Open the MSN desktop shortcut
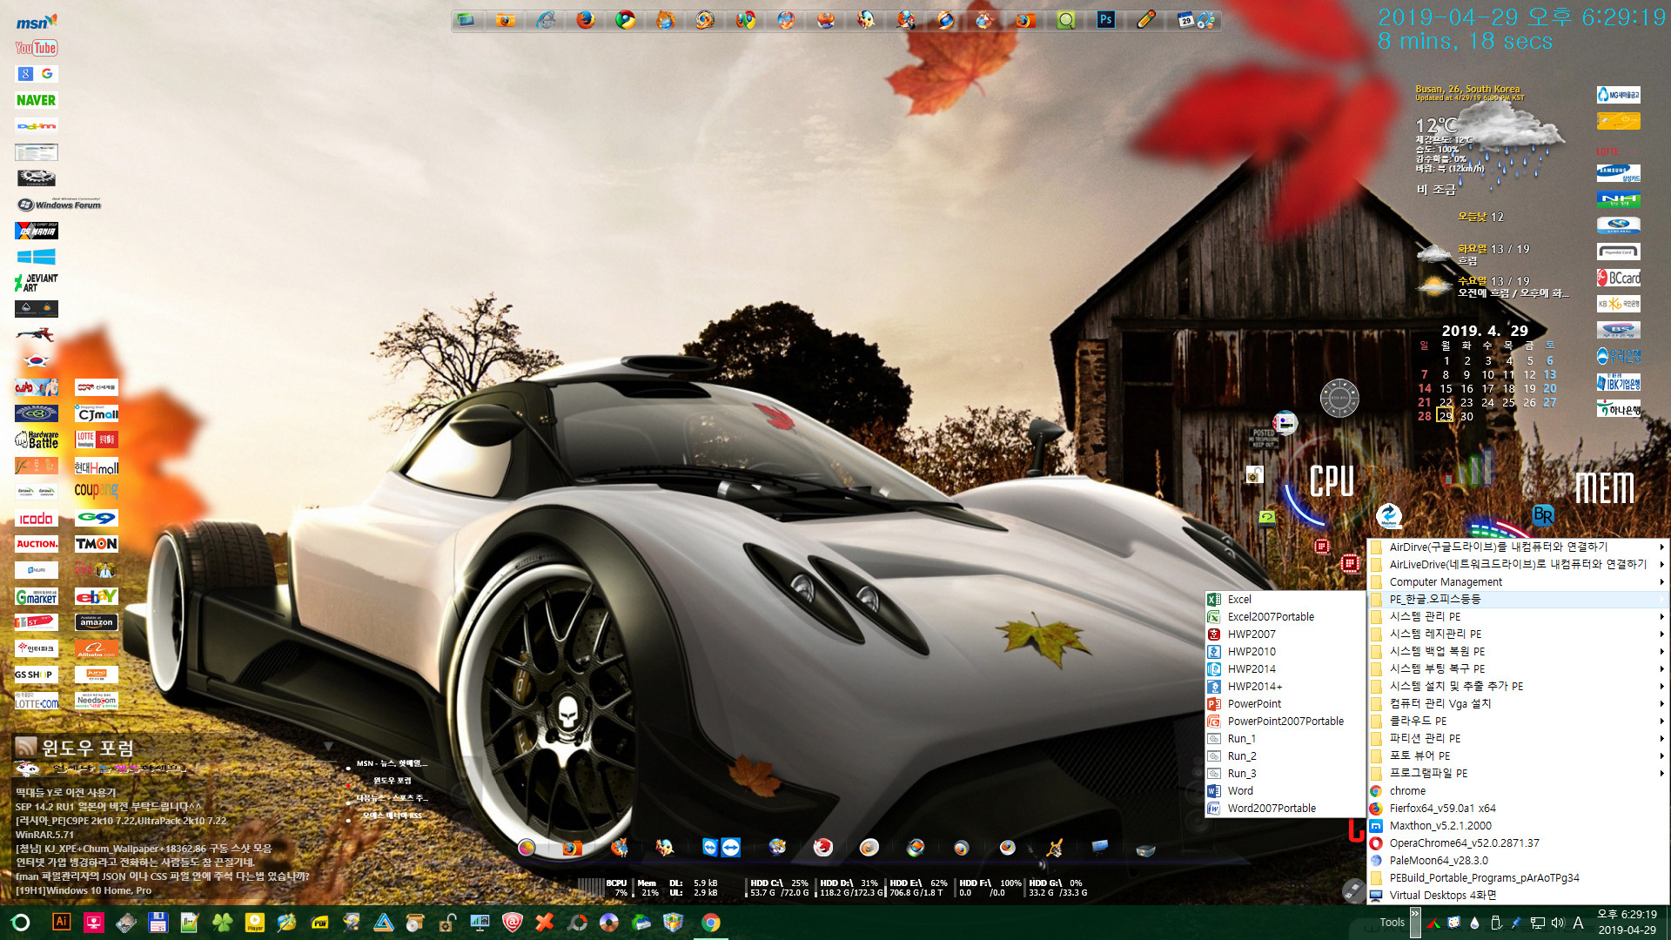 (x=37, y=22)
